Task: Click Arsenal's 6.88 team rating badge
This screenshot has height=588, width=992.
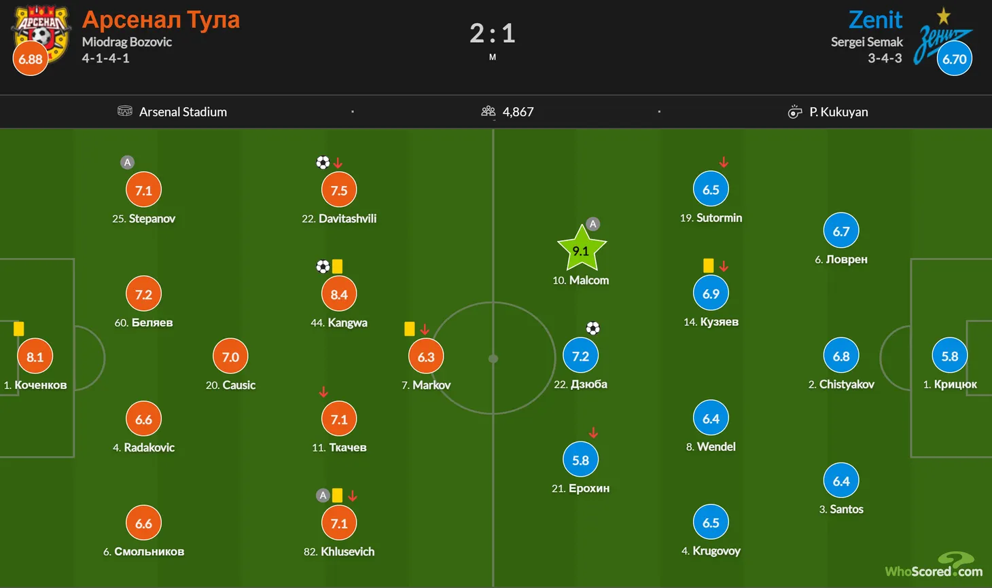Action: coord(31,59)
